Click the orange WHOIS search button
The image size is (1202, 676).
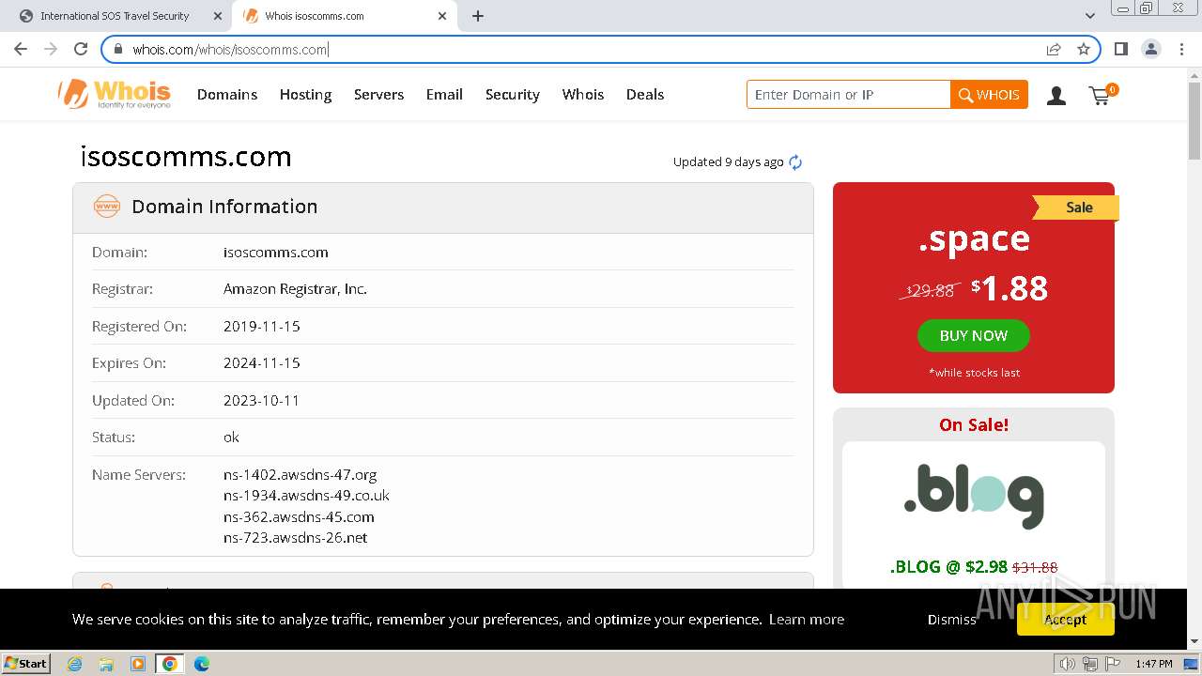click(x=989, y=95)
